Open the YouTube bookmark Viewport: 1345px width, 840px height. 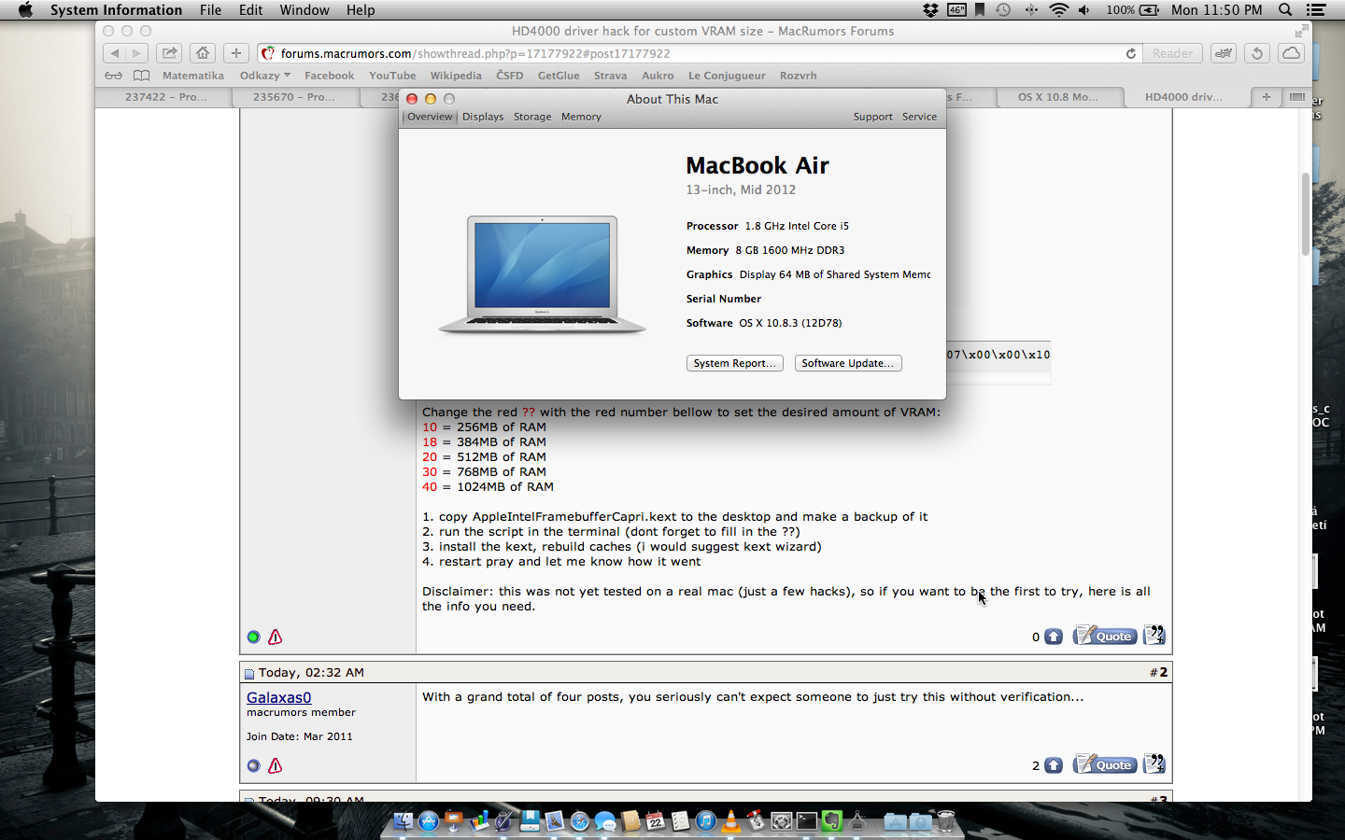pyautogui.click(x=392, y=76)
